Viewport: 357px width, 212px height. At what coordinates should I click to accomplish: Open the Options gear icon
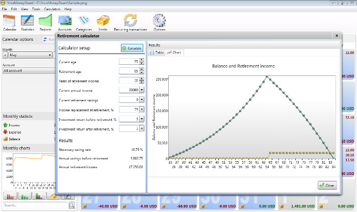(159, 22)
